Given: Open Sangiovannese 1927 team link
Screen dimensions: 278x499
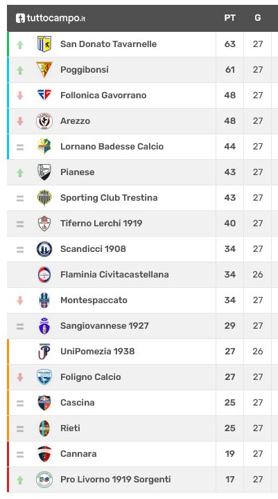Looking at the screenshot, I should 104,326.
